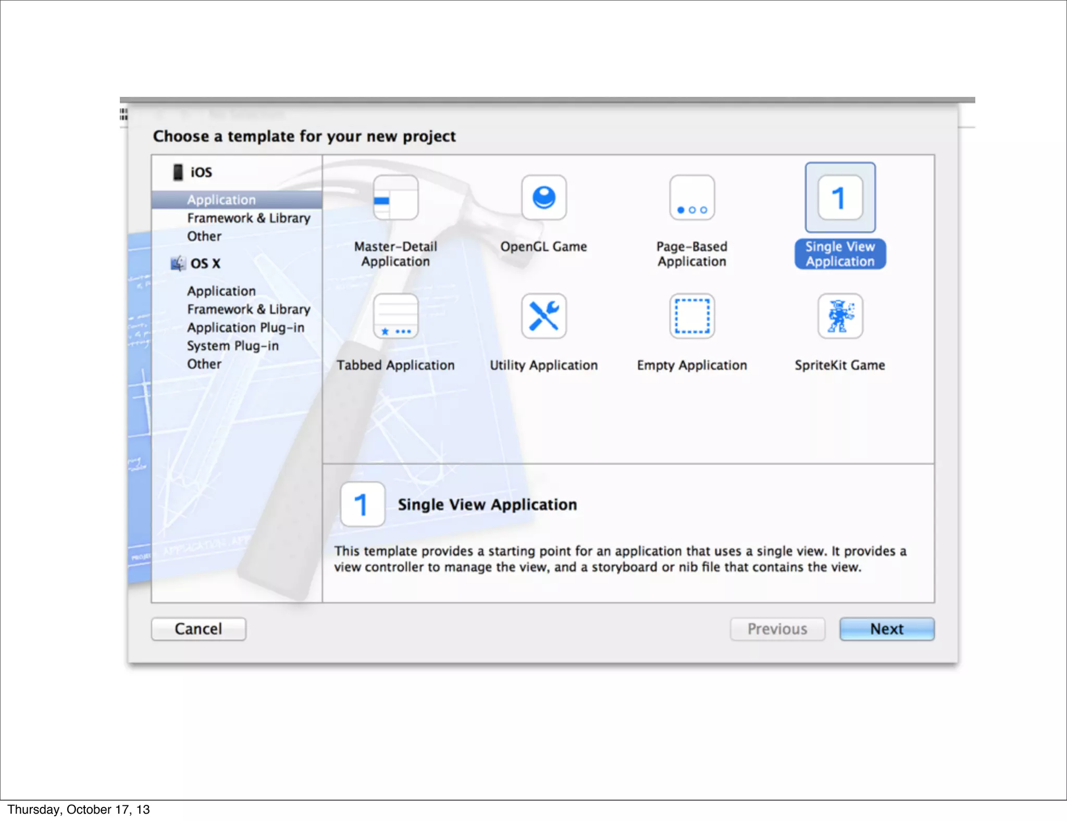Click the OS X section header

click(x=205, y=264)
